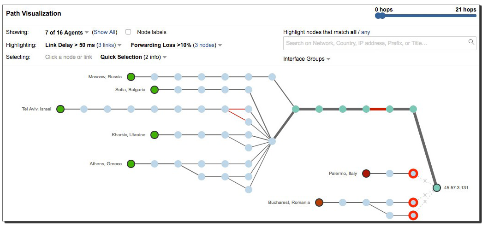Expand the Link Delay > 50 ms dropdown
Screen dimensions: 482x226
[83, 45]
